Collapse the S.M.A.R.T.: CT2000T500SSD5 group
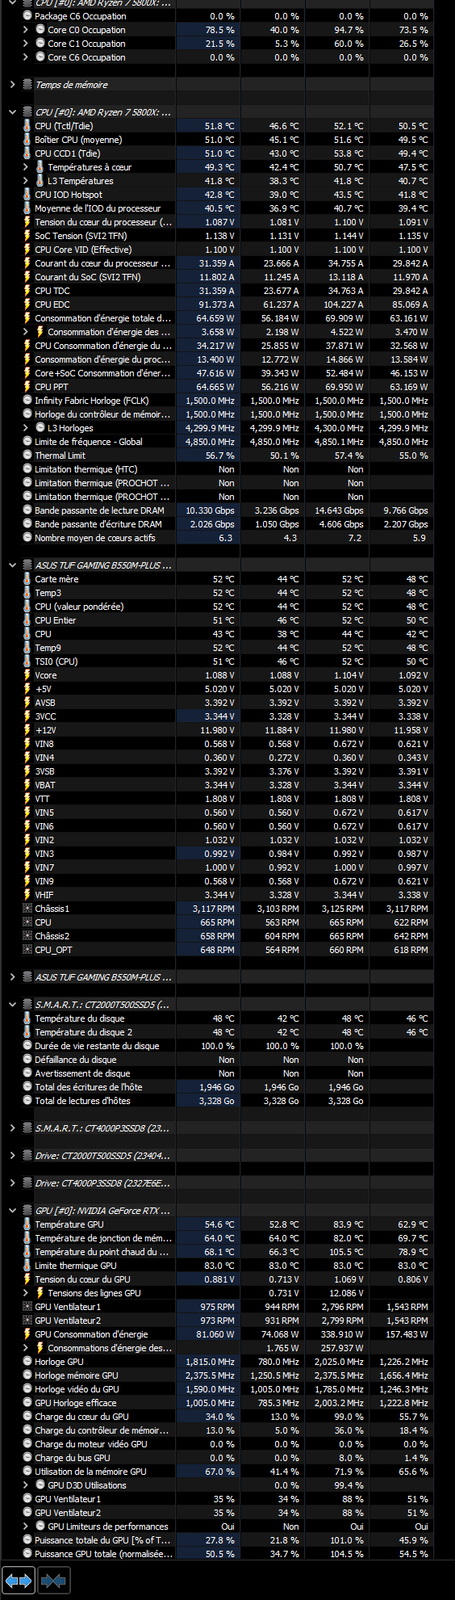 click(x=12, y=1005)
